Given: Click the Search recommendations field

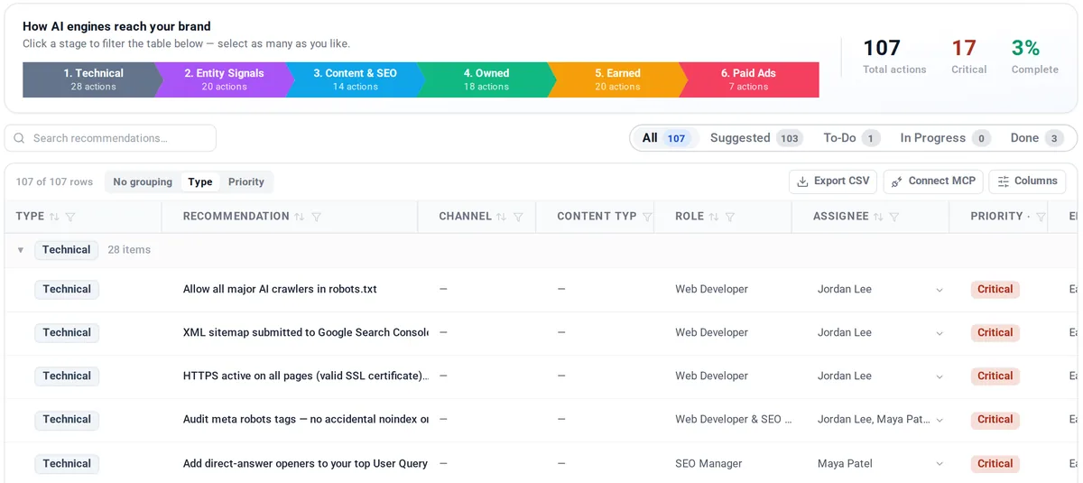Looking at the screenshot, I should [x=110, y=138].
